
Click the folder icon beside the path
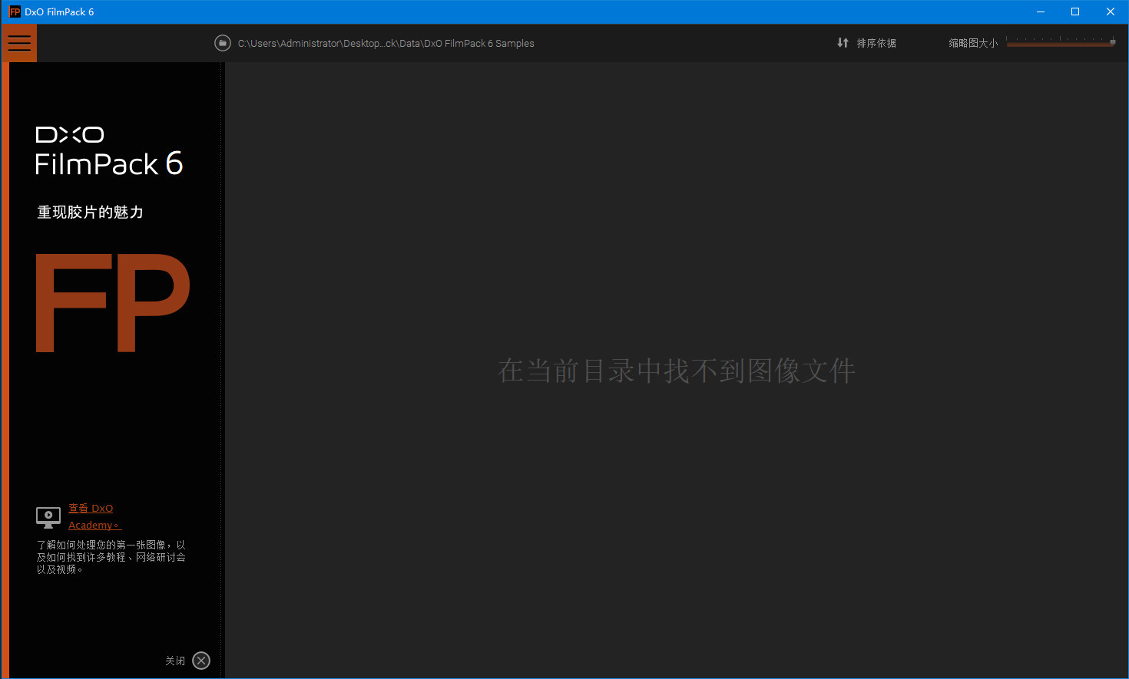pos(223,43)
